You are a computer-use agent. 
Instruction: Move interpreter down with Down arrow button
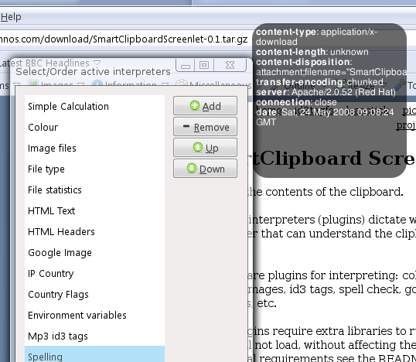coord(205,169)
